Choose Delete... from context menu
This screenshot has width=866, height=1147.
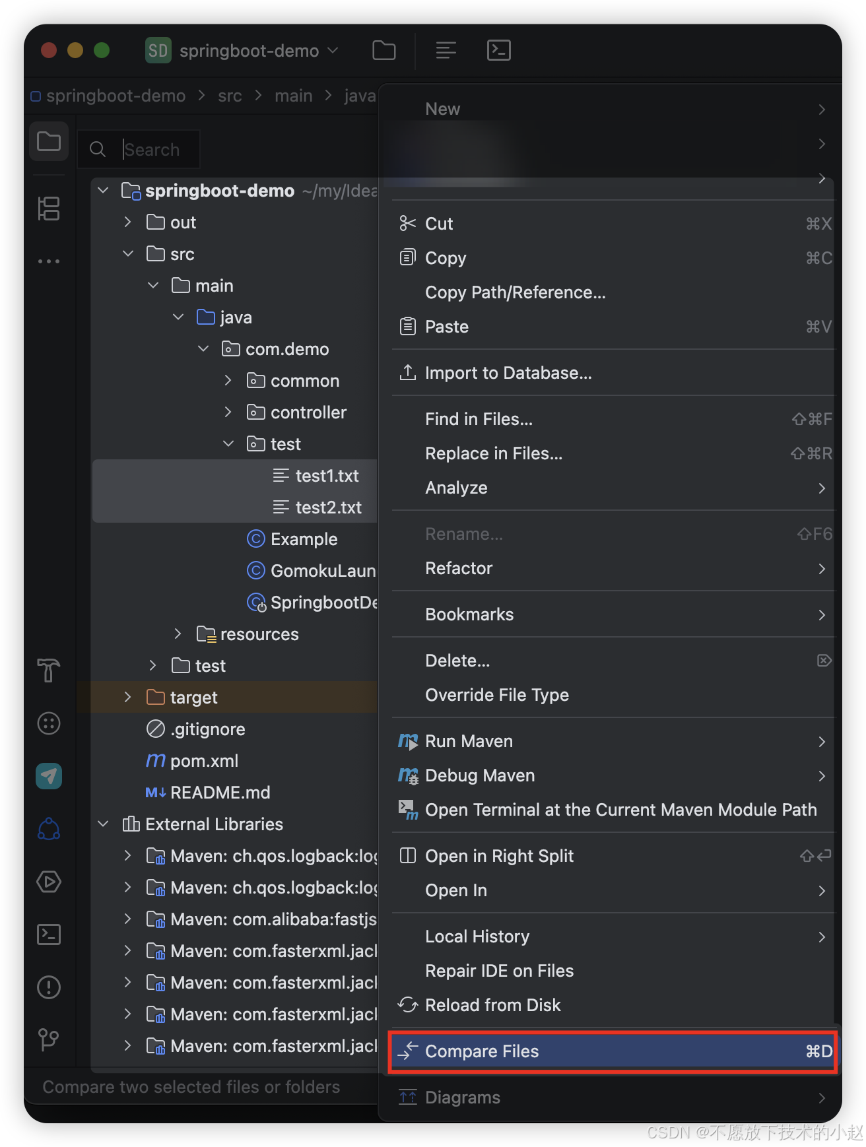(613, 661)
